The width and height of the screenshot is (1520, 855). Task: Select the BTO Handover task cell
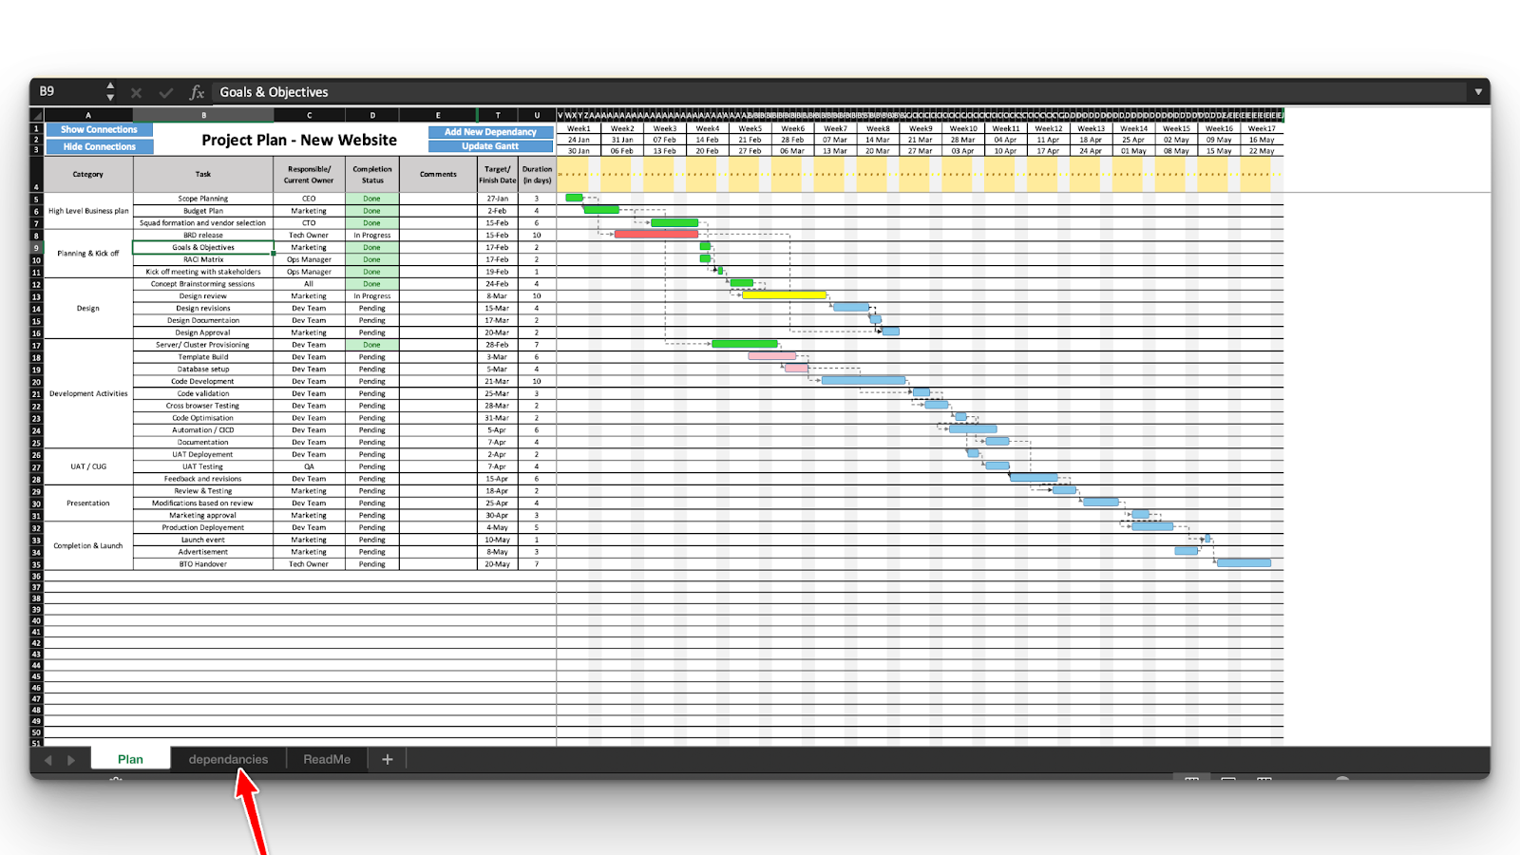(x=203, y=564)
